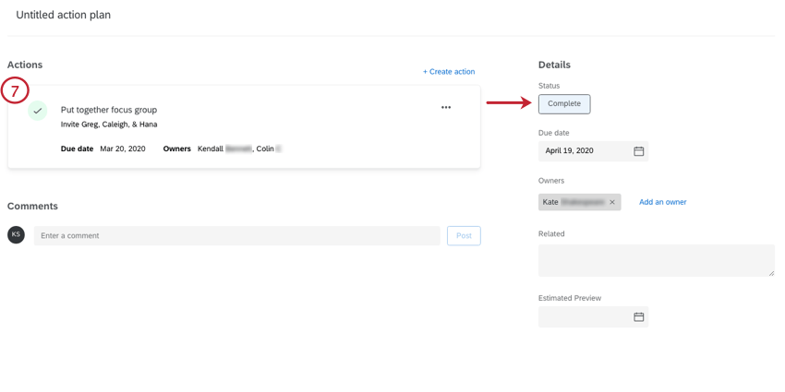Screen dimensions: 785x392
Task: Focus the Enter a comment field
Action: tap(236, 236)
